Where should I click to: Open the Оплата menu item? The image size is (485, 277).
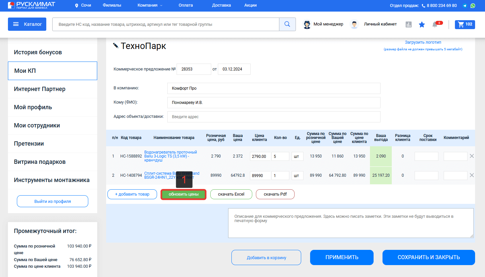186,5
